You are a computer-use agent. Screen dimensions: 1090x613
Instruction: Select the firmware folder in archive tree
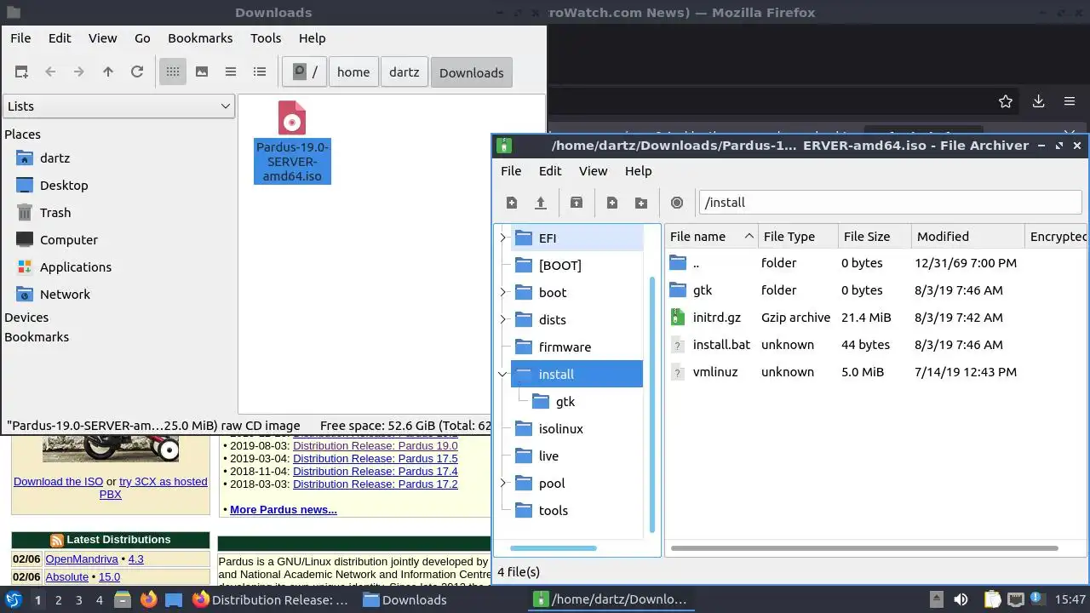pyautogui.click(x=565, y=347)
